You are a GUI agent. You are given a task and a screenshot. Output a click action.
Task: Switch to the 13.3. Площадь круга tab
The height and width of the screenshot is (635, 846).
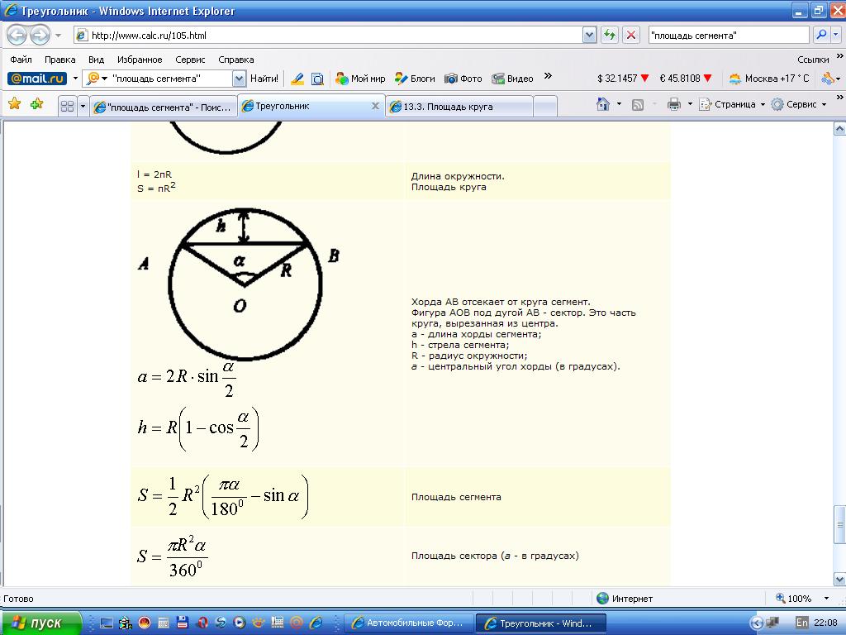pyautogui.click(x=459, y=107)
